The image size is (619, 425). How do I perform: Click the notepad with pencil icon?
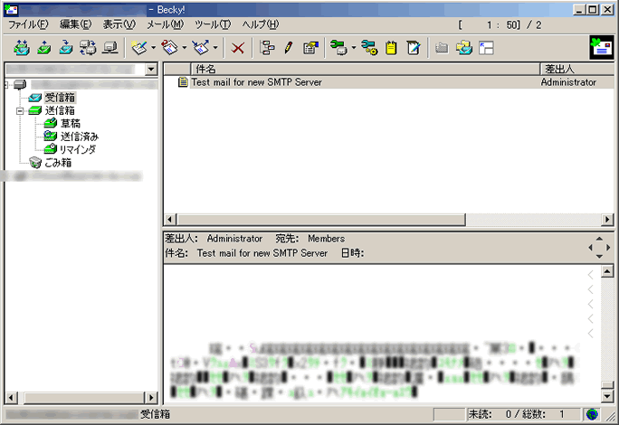point(414,48)
